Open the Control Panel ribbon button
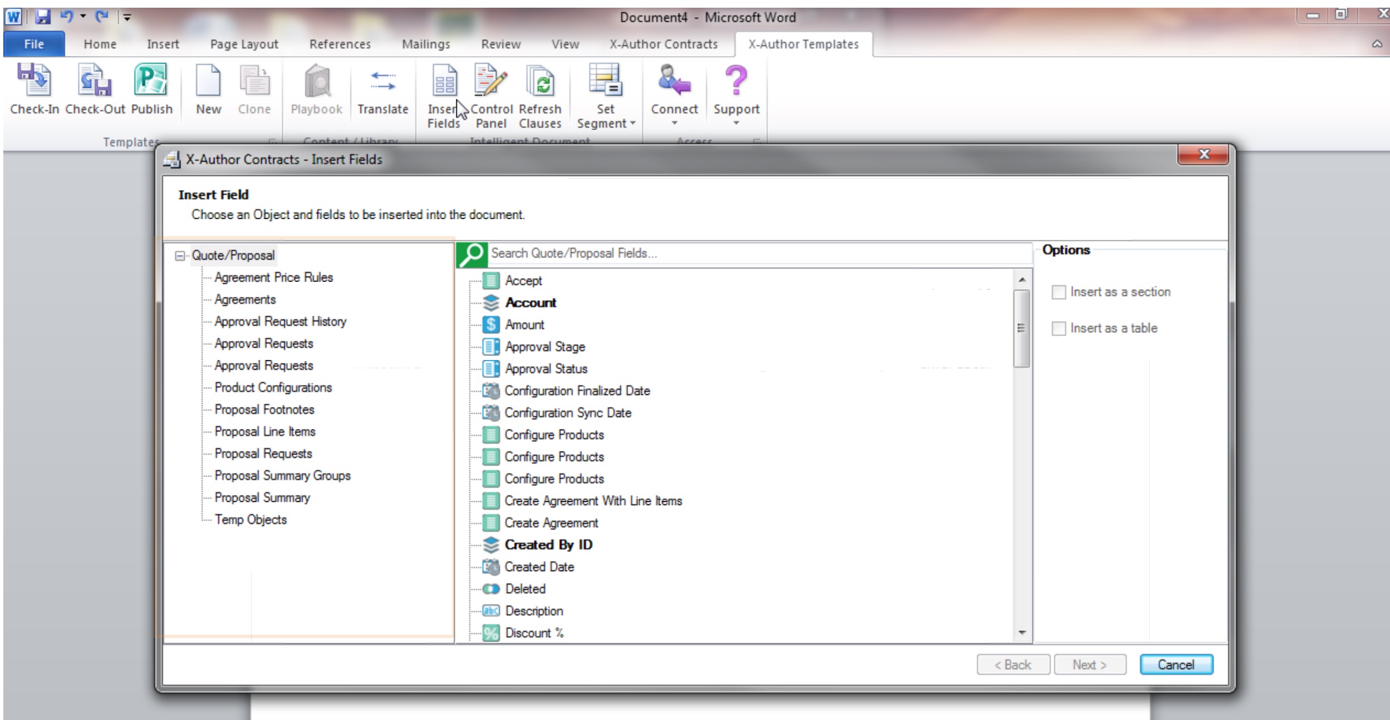The width and height of the screenshot is (1390, 720). 491,96
